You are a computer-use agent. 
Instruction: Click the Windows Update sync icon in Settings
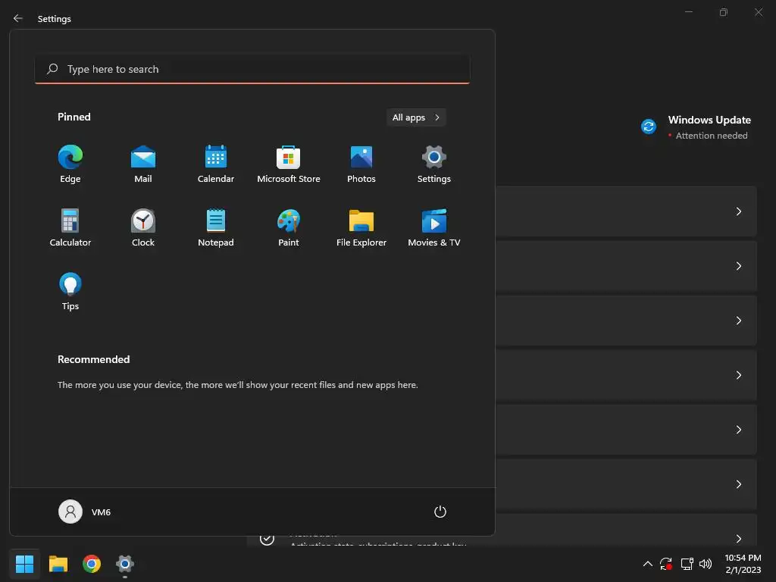(649, 127)
